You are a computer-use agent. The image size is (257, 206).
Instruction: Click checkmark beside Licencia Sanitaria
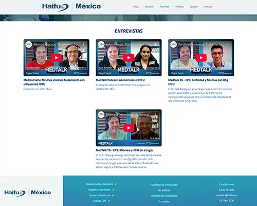[113, 195]
